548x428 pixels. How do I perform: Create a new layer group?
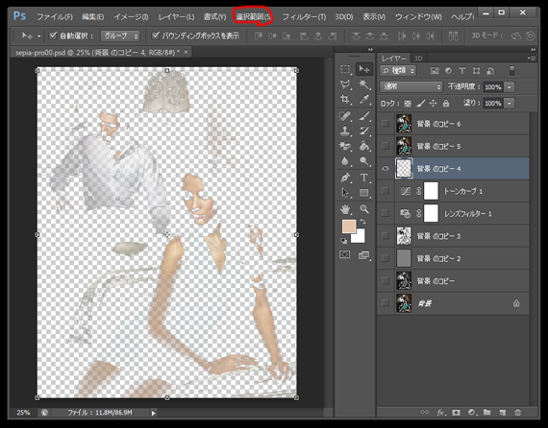tap(486, 413)
